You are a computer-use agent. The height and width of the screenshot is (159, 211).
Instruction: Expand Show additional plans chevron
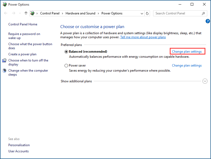[x=205, y=81]
